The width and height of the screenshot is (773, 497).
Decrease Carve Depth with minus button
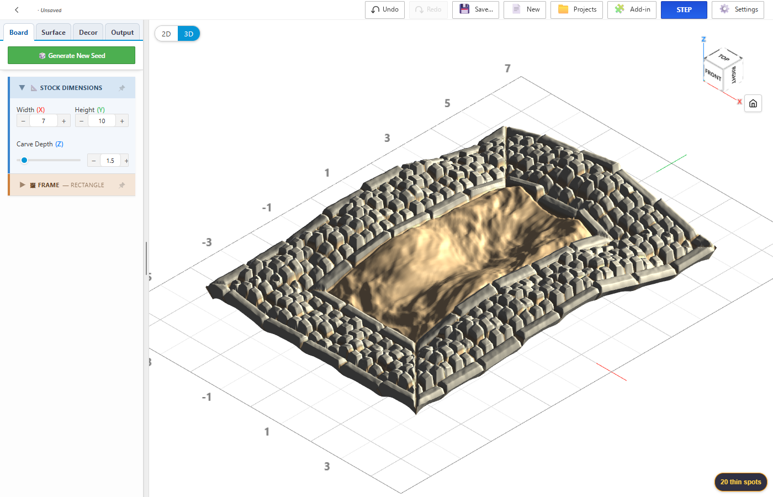tap(94, 161)
